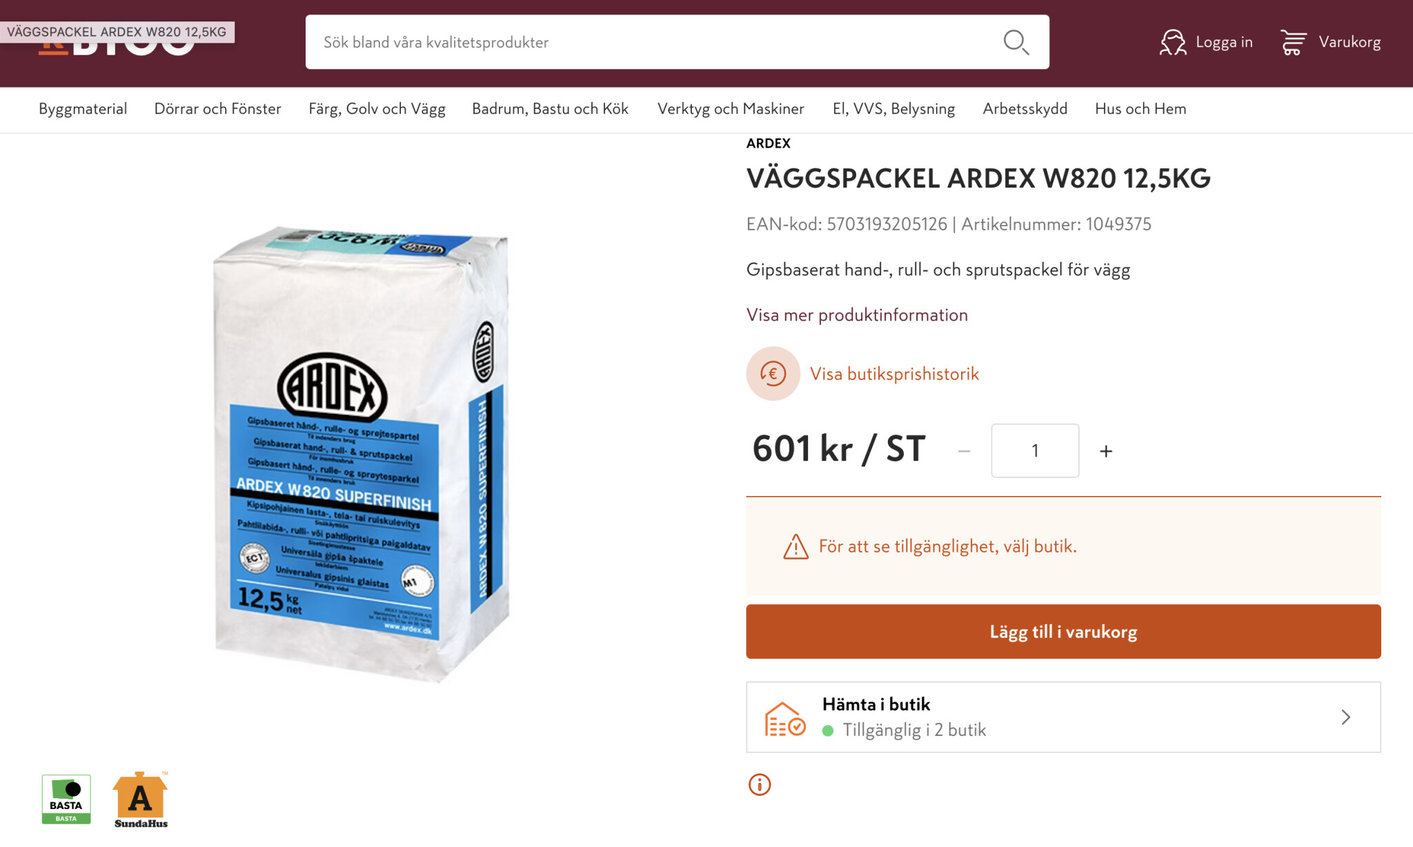Open the Logga in user icon

tap(1173, 42)
